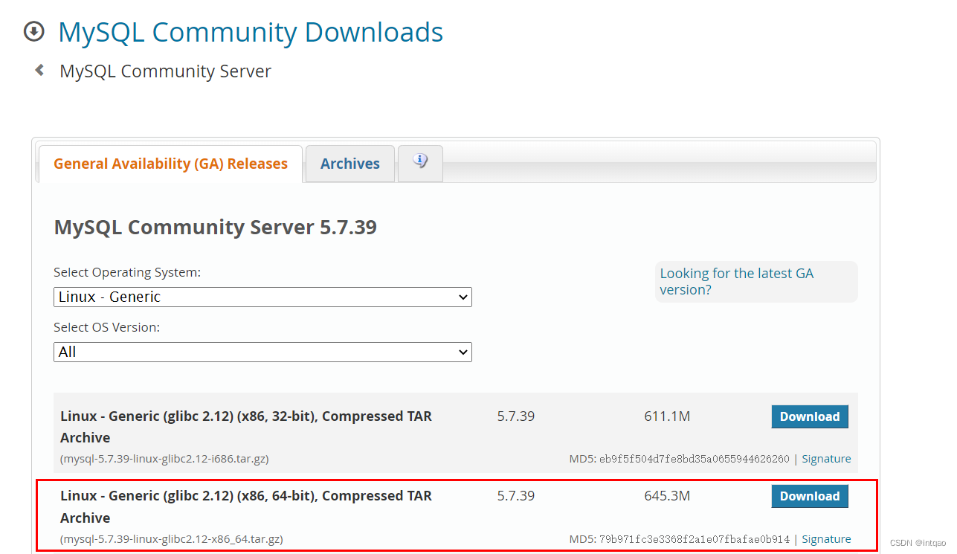The height and width of the screenshot is (554, 957).
Task: Click filename mysql-5.7.39-linux-glibc2.12-i686.tar.gz
Action: [164, 459]
